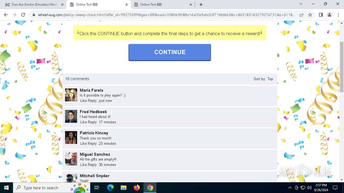Open the network status tray icon
Viewport: 344px width, 193px height.
[x=303, y=188]
